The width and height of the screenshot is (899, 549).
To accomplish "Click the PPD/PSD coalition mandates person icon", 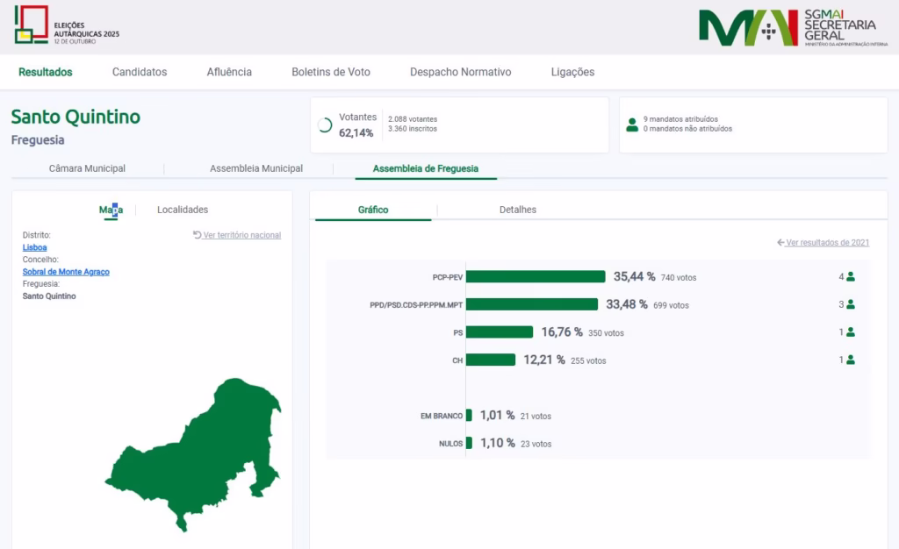I will coord(850,304).
